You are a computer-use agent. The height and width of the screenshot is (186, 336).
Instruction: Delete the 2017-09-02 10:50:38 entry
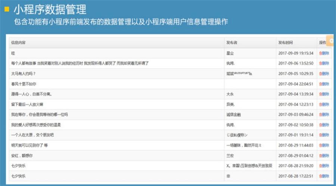324,125
